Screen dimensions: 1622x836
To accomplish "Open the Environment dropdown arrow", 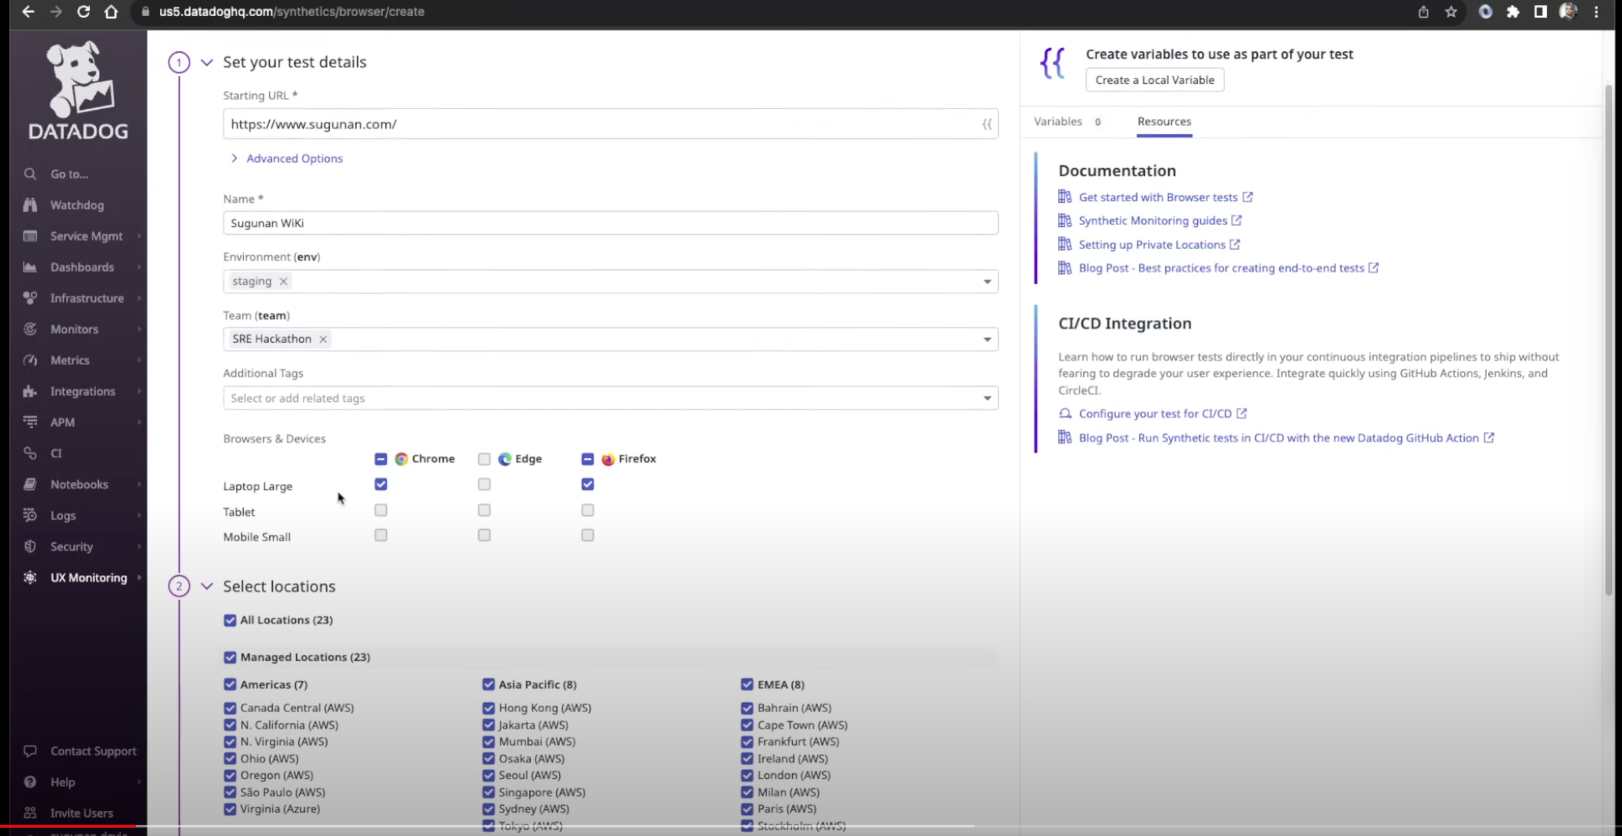I will tap(987, 282).
